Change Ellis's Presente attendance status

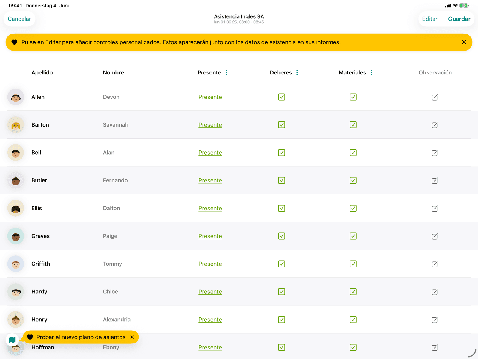[210, 208]
